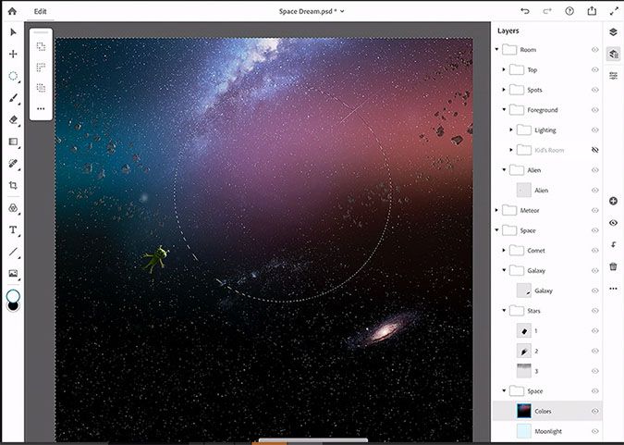
Task: Select the Stars layer named 1
Action: [547, 330]
